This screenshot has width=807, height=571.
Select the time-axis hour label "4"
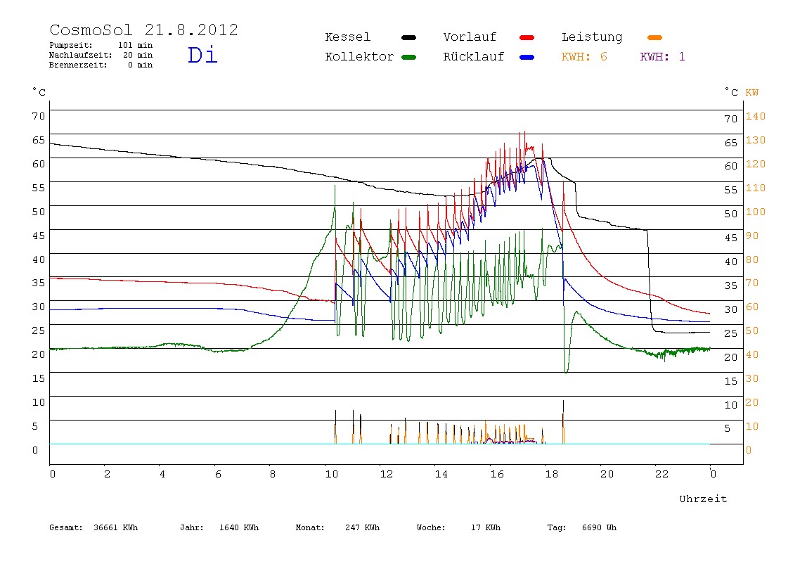(x=162, y=474)
